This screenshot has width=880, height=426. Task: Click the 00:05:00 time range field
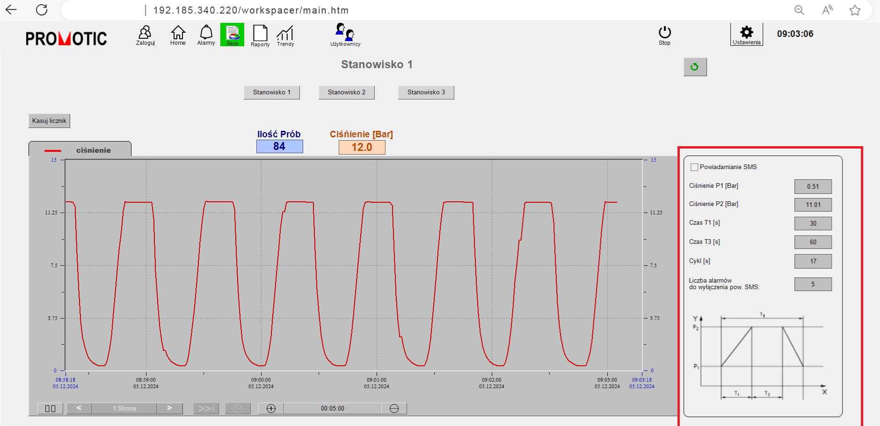[333, 408]
